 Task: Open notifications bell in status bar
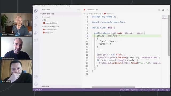(167, 90)
